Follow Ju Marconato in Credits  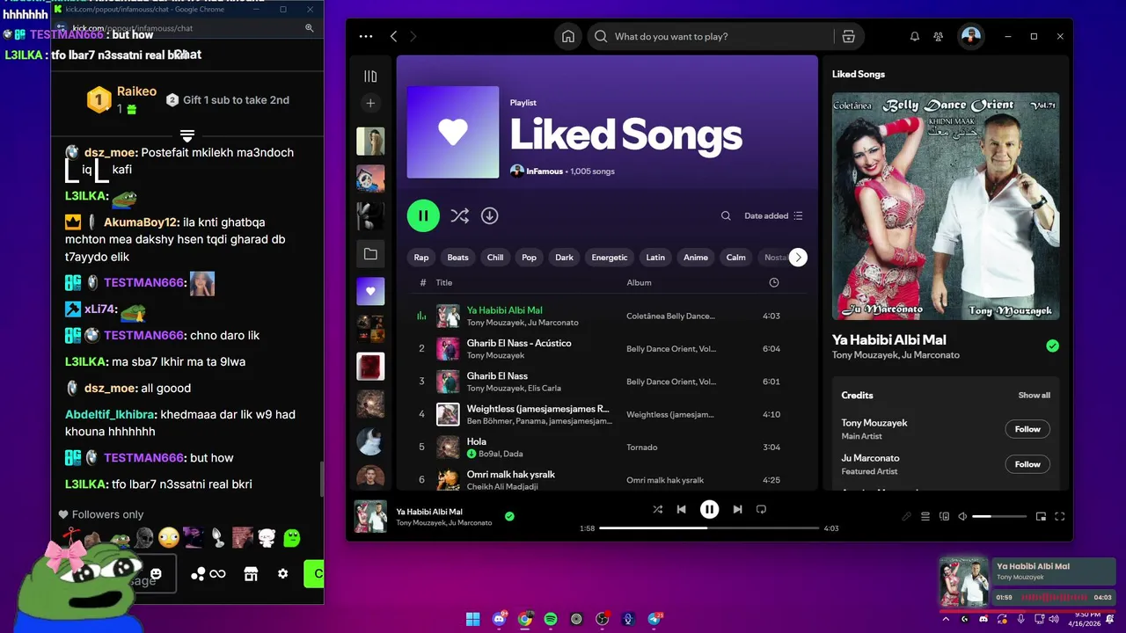point(1027,464)
